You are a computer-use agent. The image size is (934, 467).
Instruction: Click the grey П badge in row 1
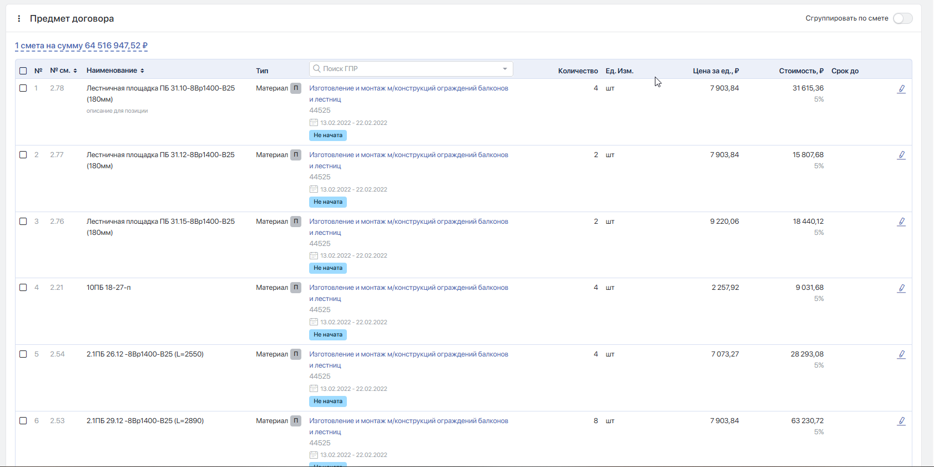coord(296,88)
